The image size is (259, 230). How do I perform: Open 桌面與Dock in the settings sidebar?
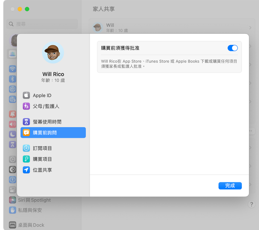coord(27,225)
